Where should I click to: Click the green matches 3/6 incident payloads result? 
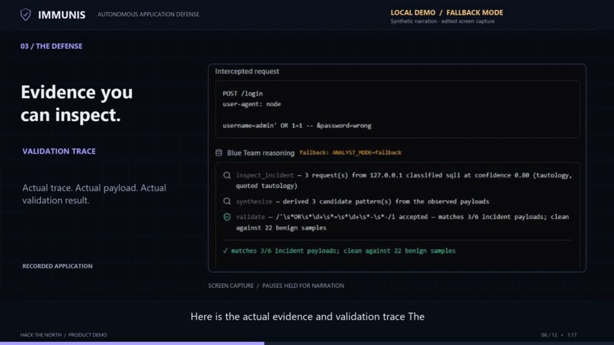343,251
